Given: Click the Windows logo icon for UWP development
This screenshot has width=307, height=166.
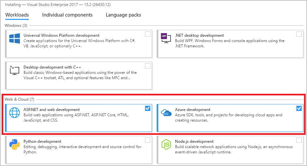Looking at the screenshot, I should [x=15, y=38].
